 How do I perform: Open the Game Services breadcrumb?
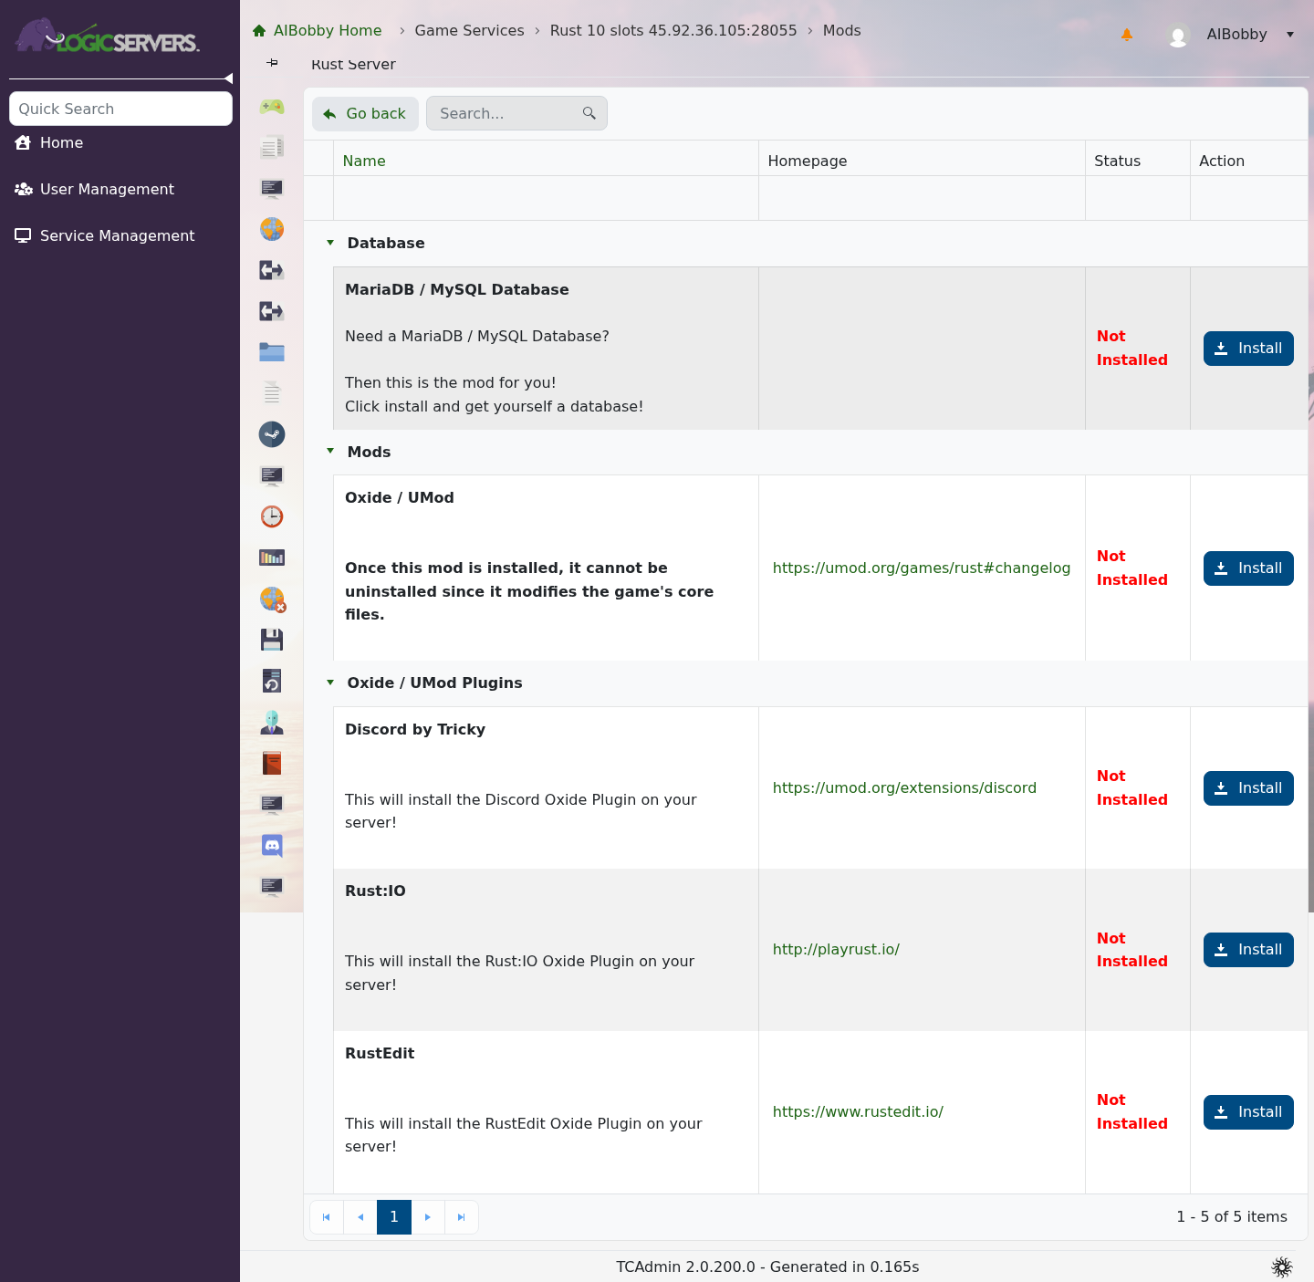pos(469,30)
